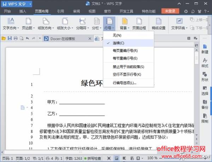
Task: Switch to the 视图 ribbon tab
Action: tap(92, 11)
